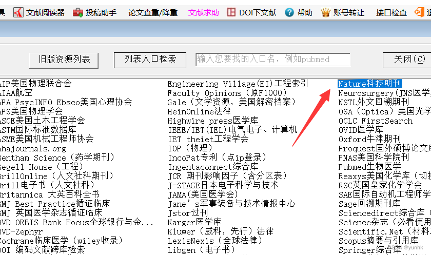This screenshot has width=431, height=255.
Task: Select BVD-Zephyr entry
Action: coord(22,231)
